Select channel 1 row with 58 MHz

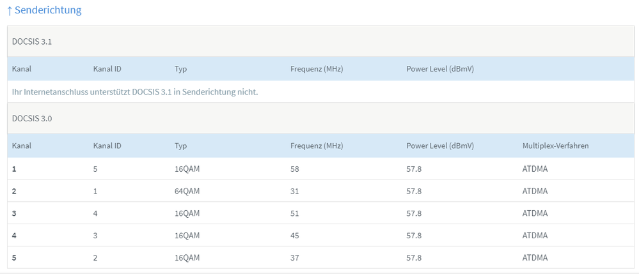295,169
